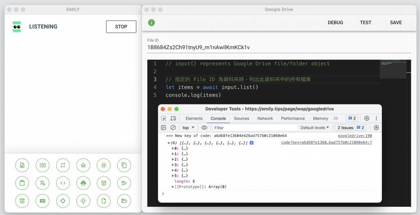Click DEBUG in the Google Drive toolbar
The height and width of the screenshot is (215, 420).
coord(336,23)
